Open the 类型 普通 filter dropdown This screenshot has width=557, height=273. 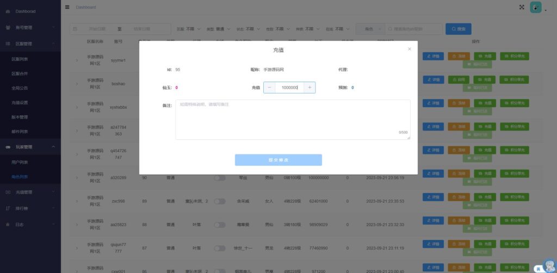point(219,29)
